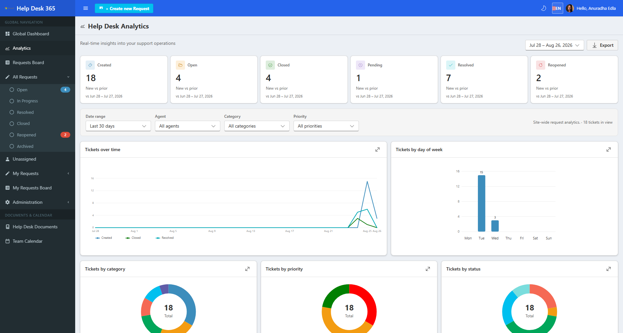Open the Last 30 days date range dropdown
The height and width of the screenshot is (333, 623).
(118, 126)
